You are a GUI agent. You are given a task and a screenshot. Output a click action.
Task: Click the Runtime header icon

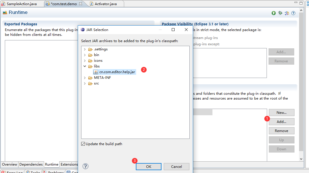pos(5,13)
